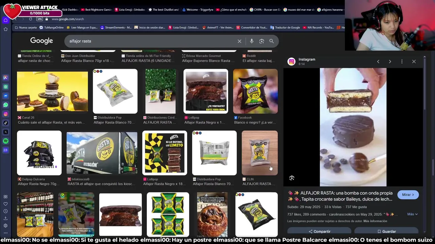Open Traductor de Google bookmark

[x=285, y=27]
